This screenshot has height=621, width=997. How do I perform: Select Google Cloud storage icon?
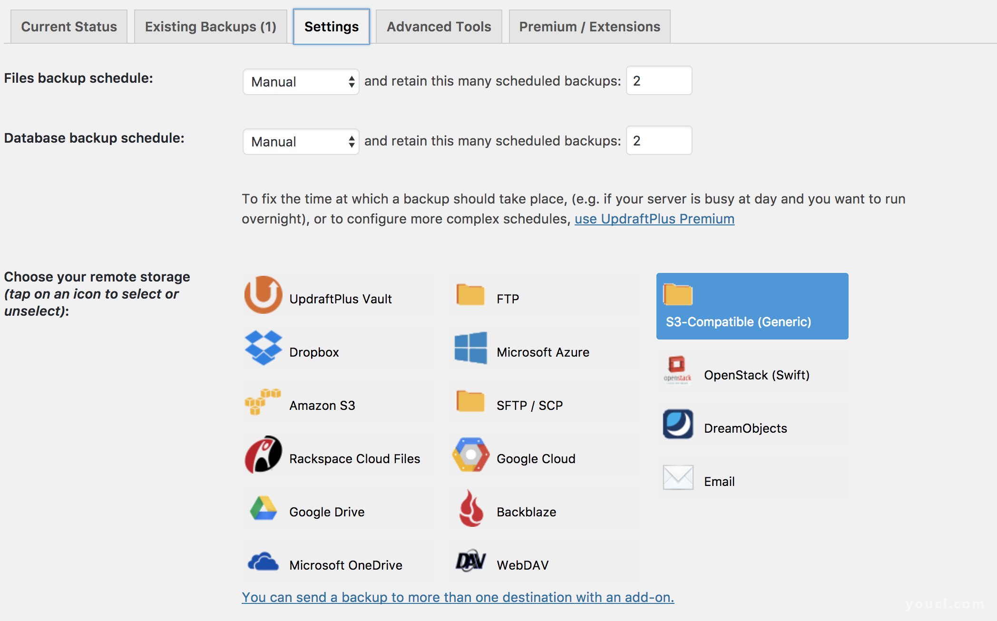pyautogui.click(x=471, y=457)
